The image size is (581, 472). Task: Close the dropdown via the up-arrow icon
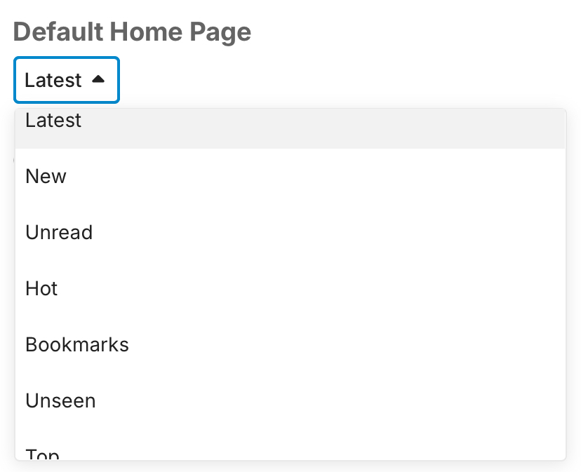point(98,80)
